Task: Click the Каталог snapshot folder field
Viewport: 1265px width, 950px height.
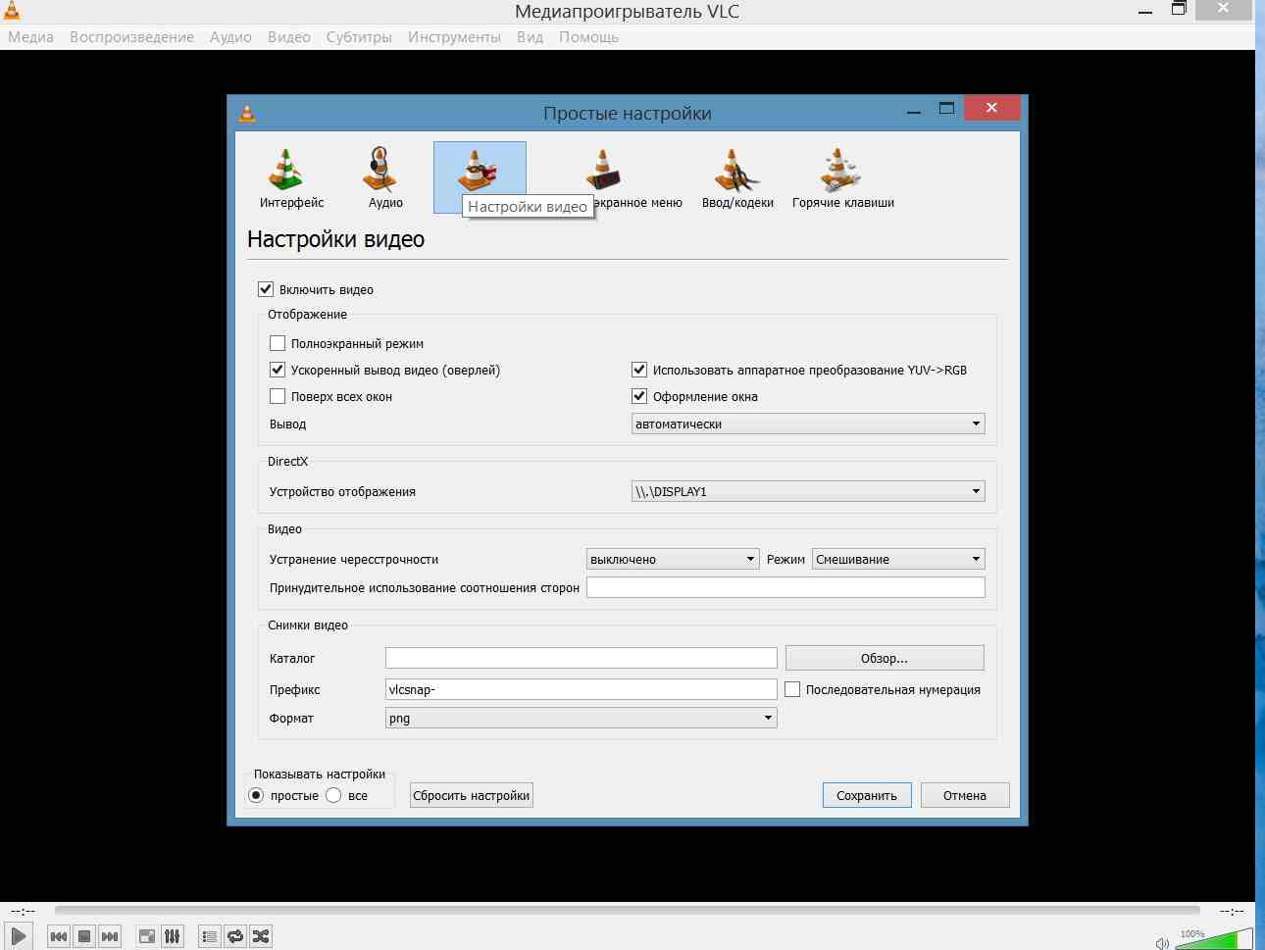Action: click(x=582, y=658)
